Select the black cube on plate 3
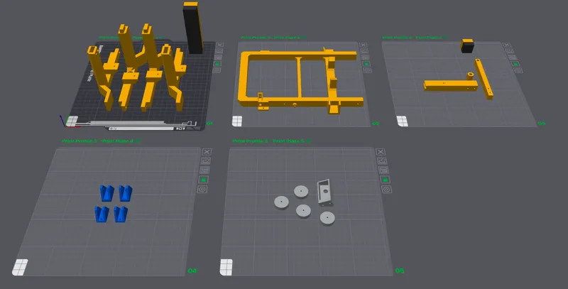Viewport: 568px width, 289px height. point(467,46)
